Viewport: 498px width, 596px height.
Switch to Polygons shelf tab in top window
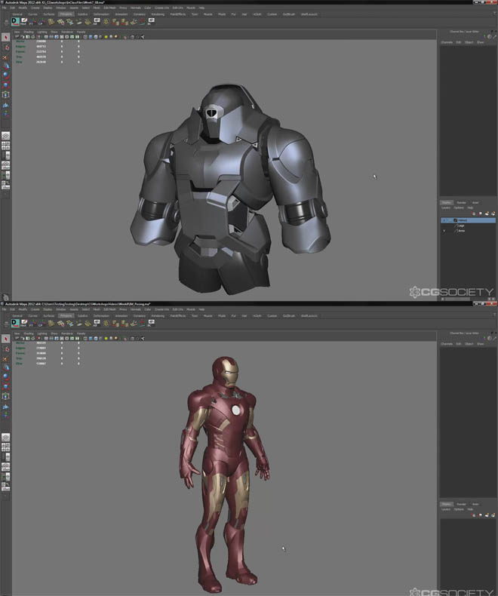[x=66, y=14]
